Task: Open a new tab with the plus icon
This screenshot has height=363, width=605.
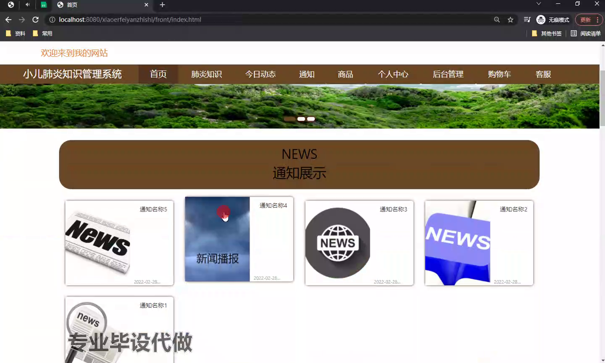Action: pos(162,5)
